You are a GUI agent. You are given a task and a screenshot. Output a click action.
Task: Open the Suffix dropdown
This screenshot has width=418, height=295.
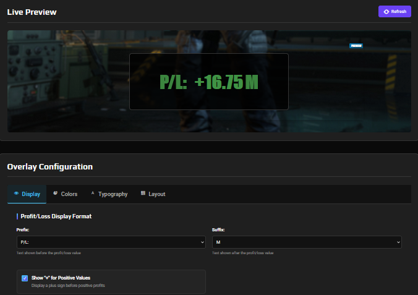coord(306,242)
